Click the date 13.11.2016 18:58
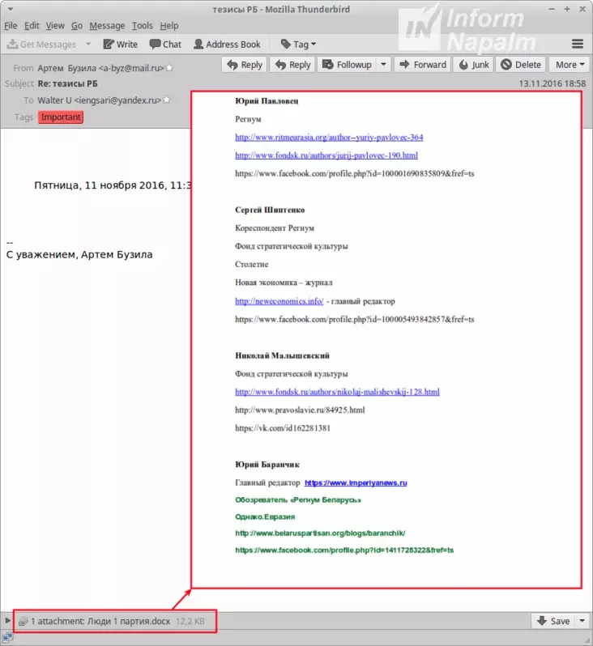This screenshot has width=593, height=646. [552, 83]
